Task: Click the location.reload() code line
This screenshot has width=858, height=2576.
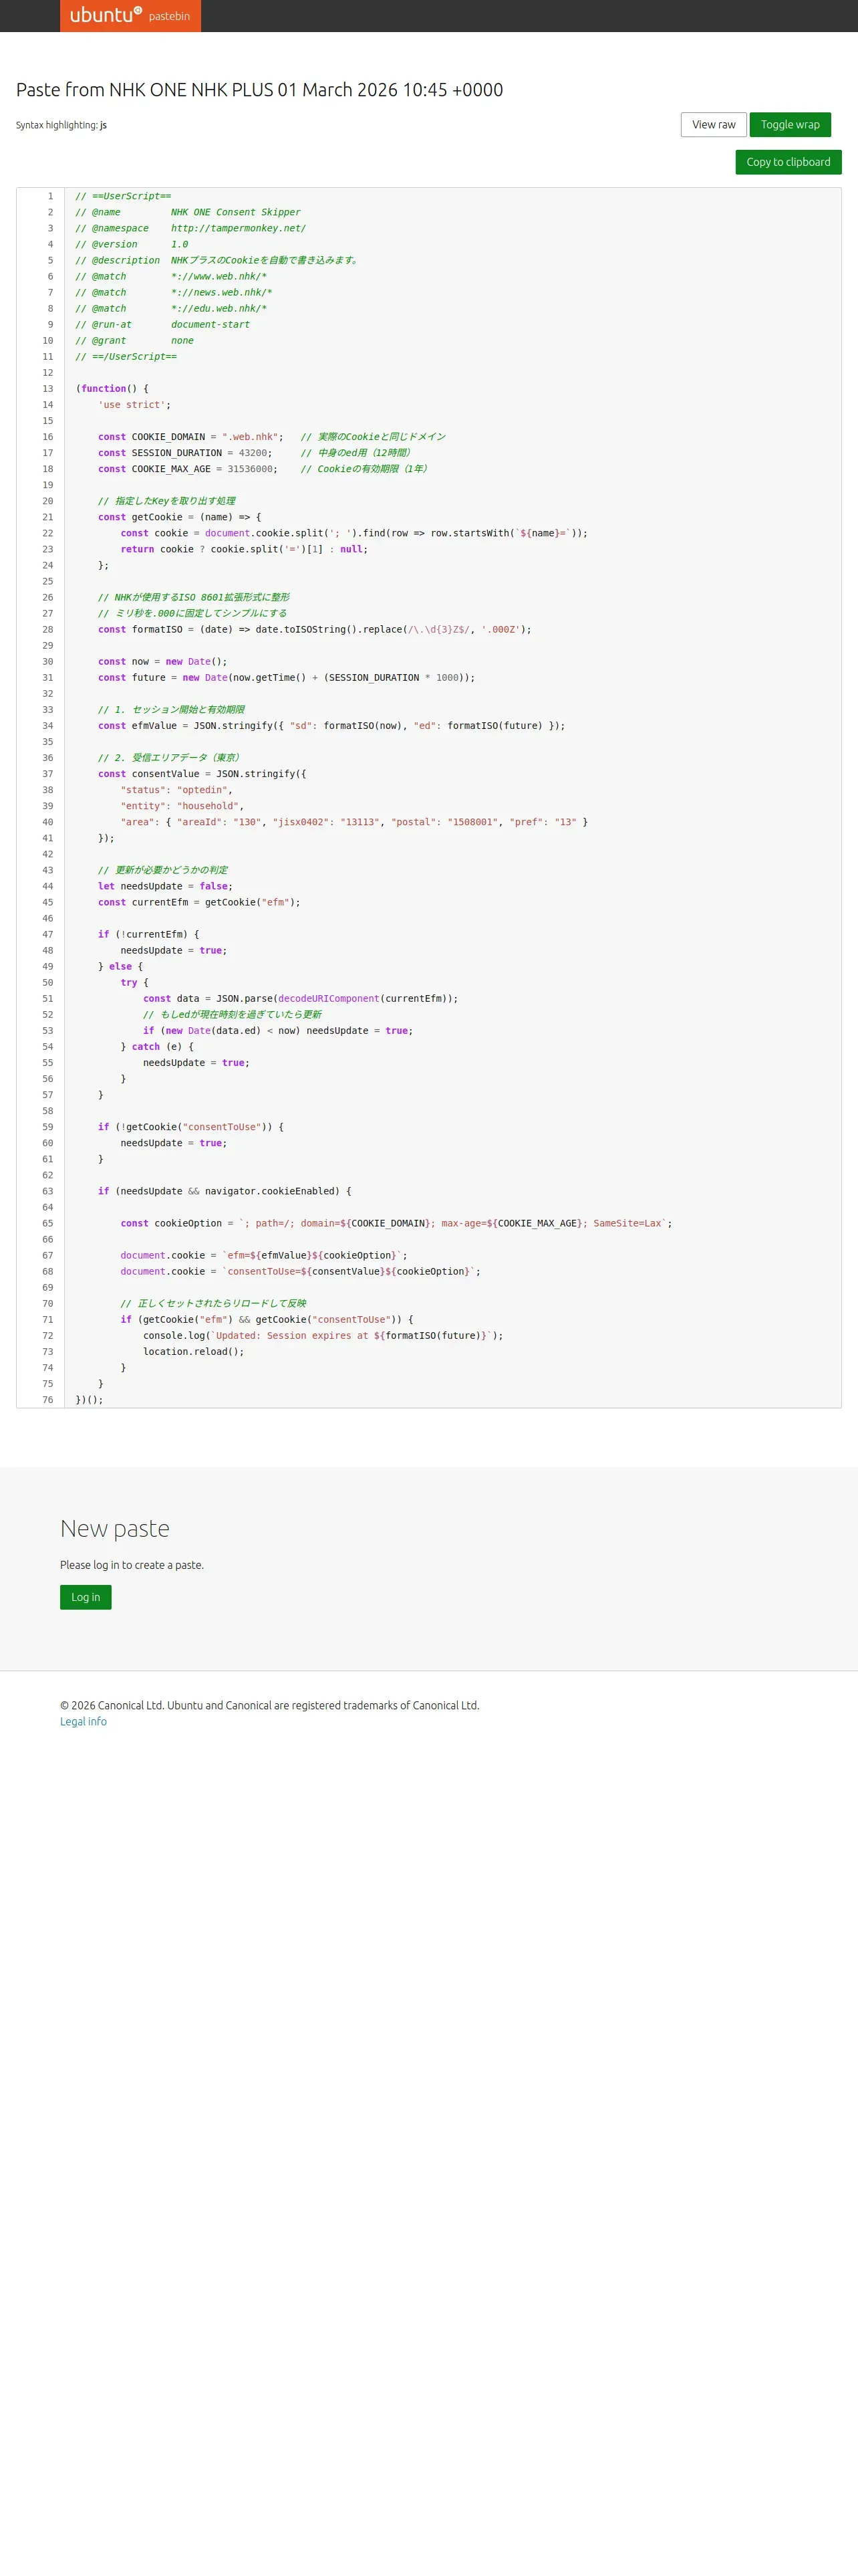Action: tap(192, 1352)
